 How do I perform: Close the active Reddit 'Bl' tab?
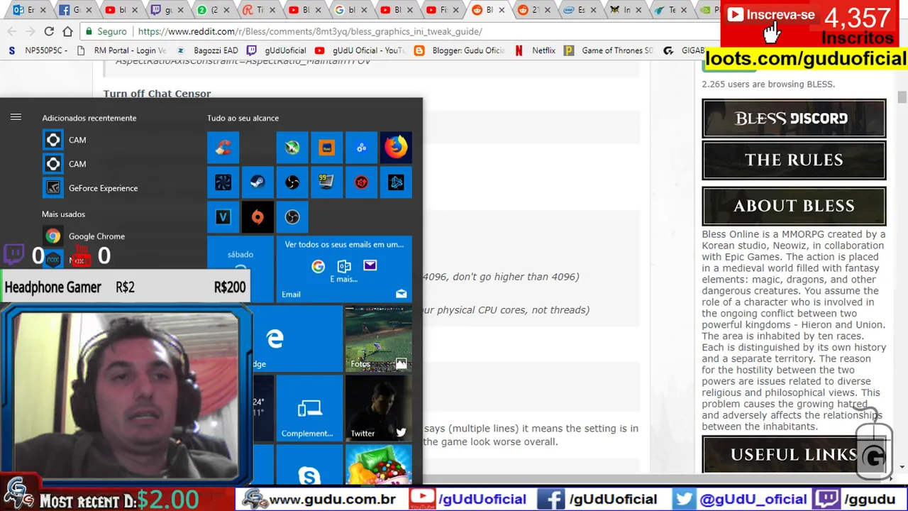502,10
